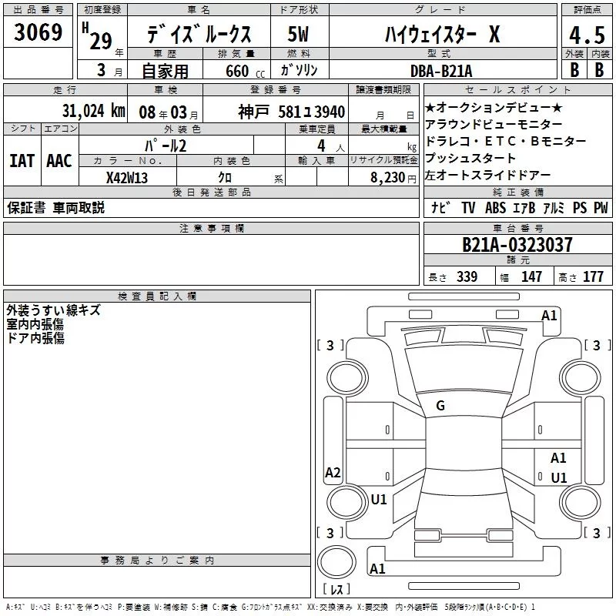Click the セールスポイント header
The height and width of the screenshot is (616, 616).
tap(518, 89)
